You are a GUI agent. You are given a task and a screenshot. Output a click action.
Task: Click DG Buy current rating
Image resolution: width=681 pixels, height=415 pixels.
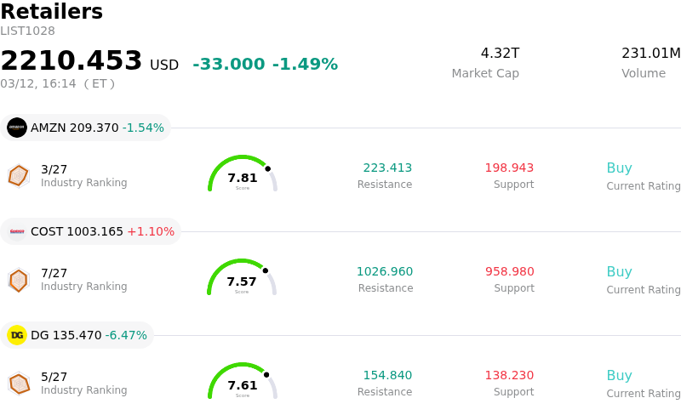(x=619, y=376)
